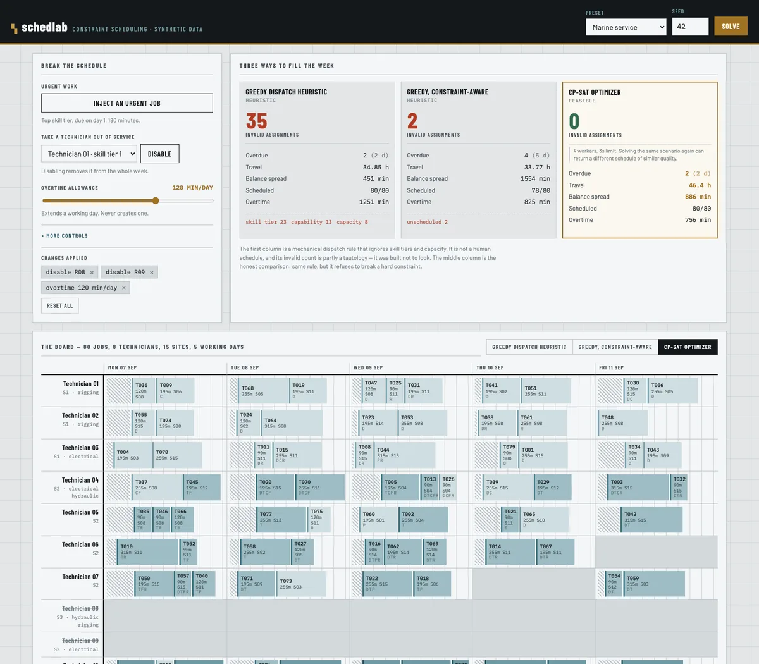Click job block T037 for Technician 04

click(157, 487)
